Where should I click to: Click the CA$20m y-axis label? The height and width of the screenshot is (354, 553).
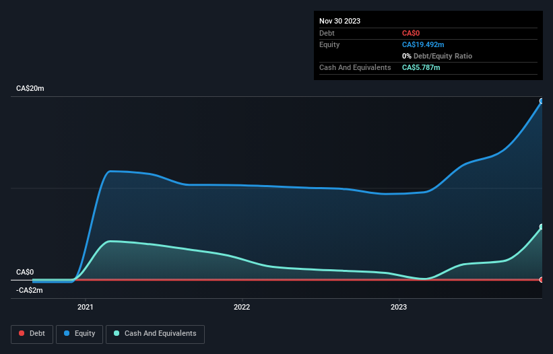point(30,88)
